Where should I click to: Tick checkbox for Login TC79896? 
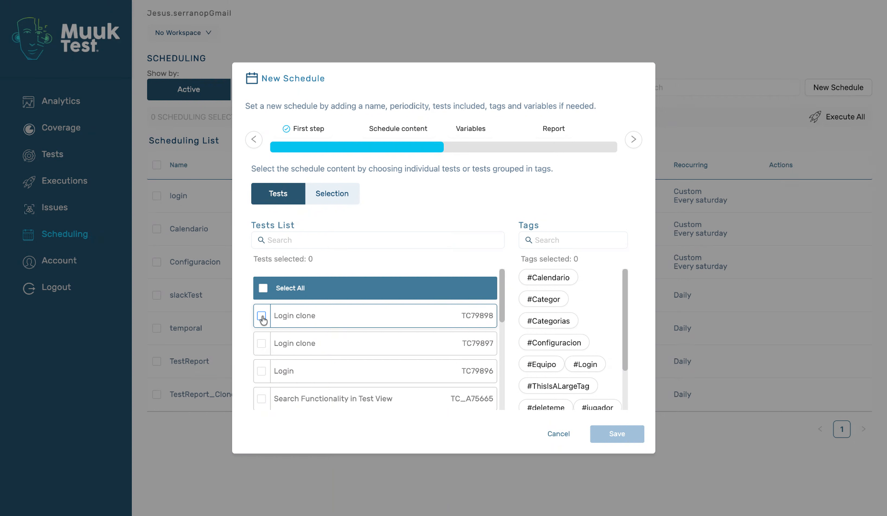tap(261, 371)
